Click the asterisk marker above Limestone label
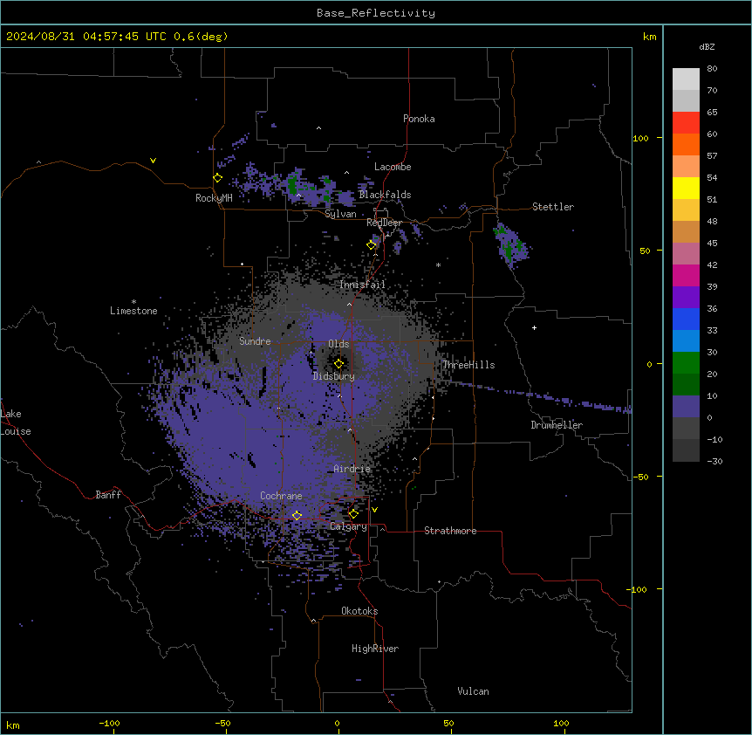752x735 pixels. (x=133, y=302)
